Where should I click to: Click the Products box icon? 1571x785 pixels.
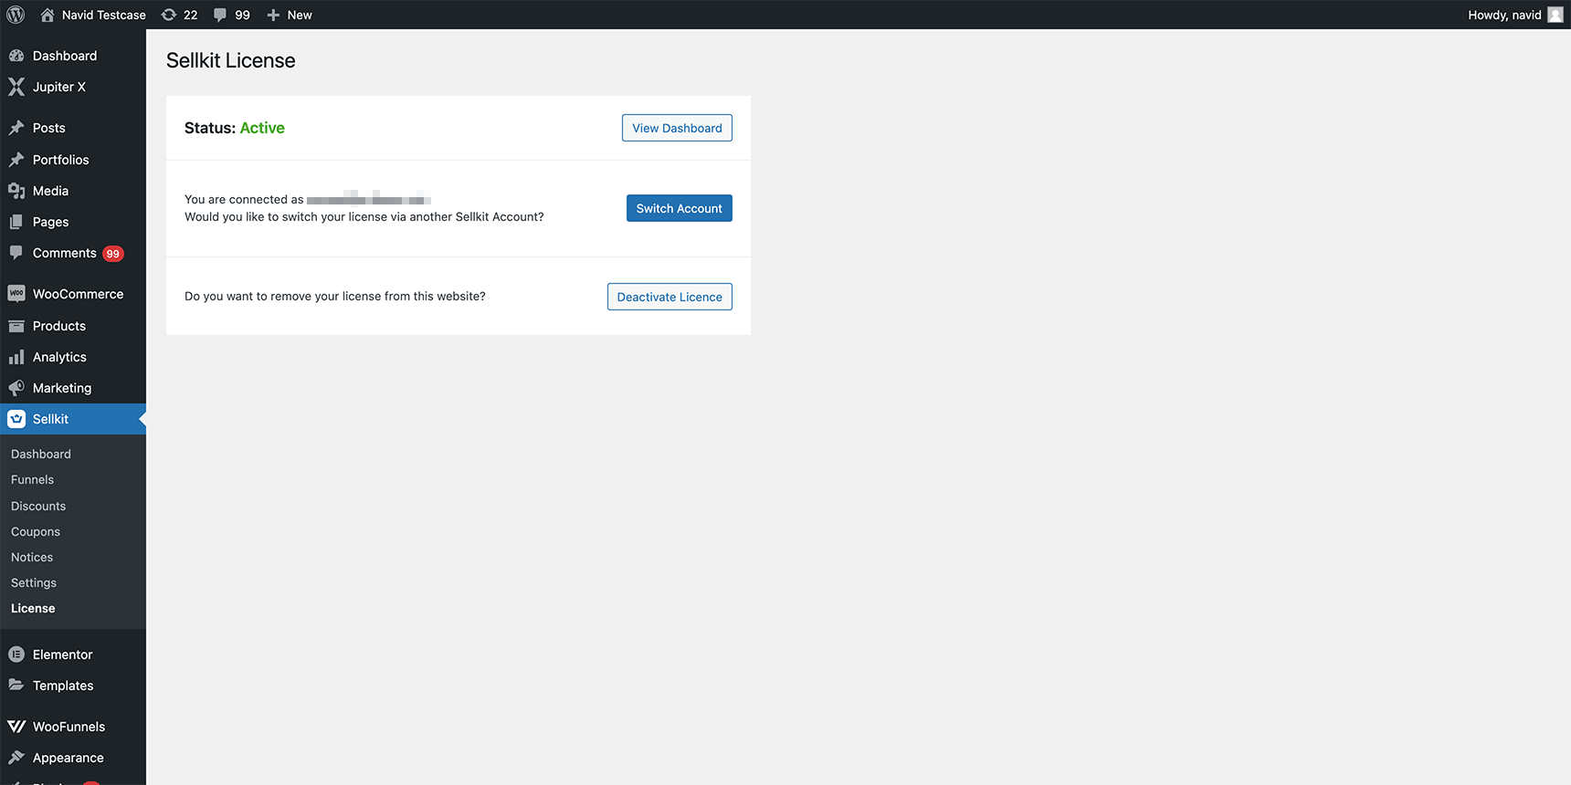click(16, 326)
